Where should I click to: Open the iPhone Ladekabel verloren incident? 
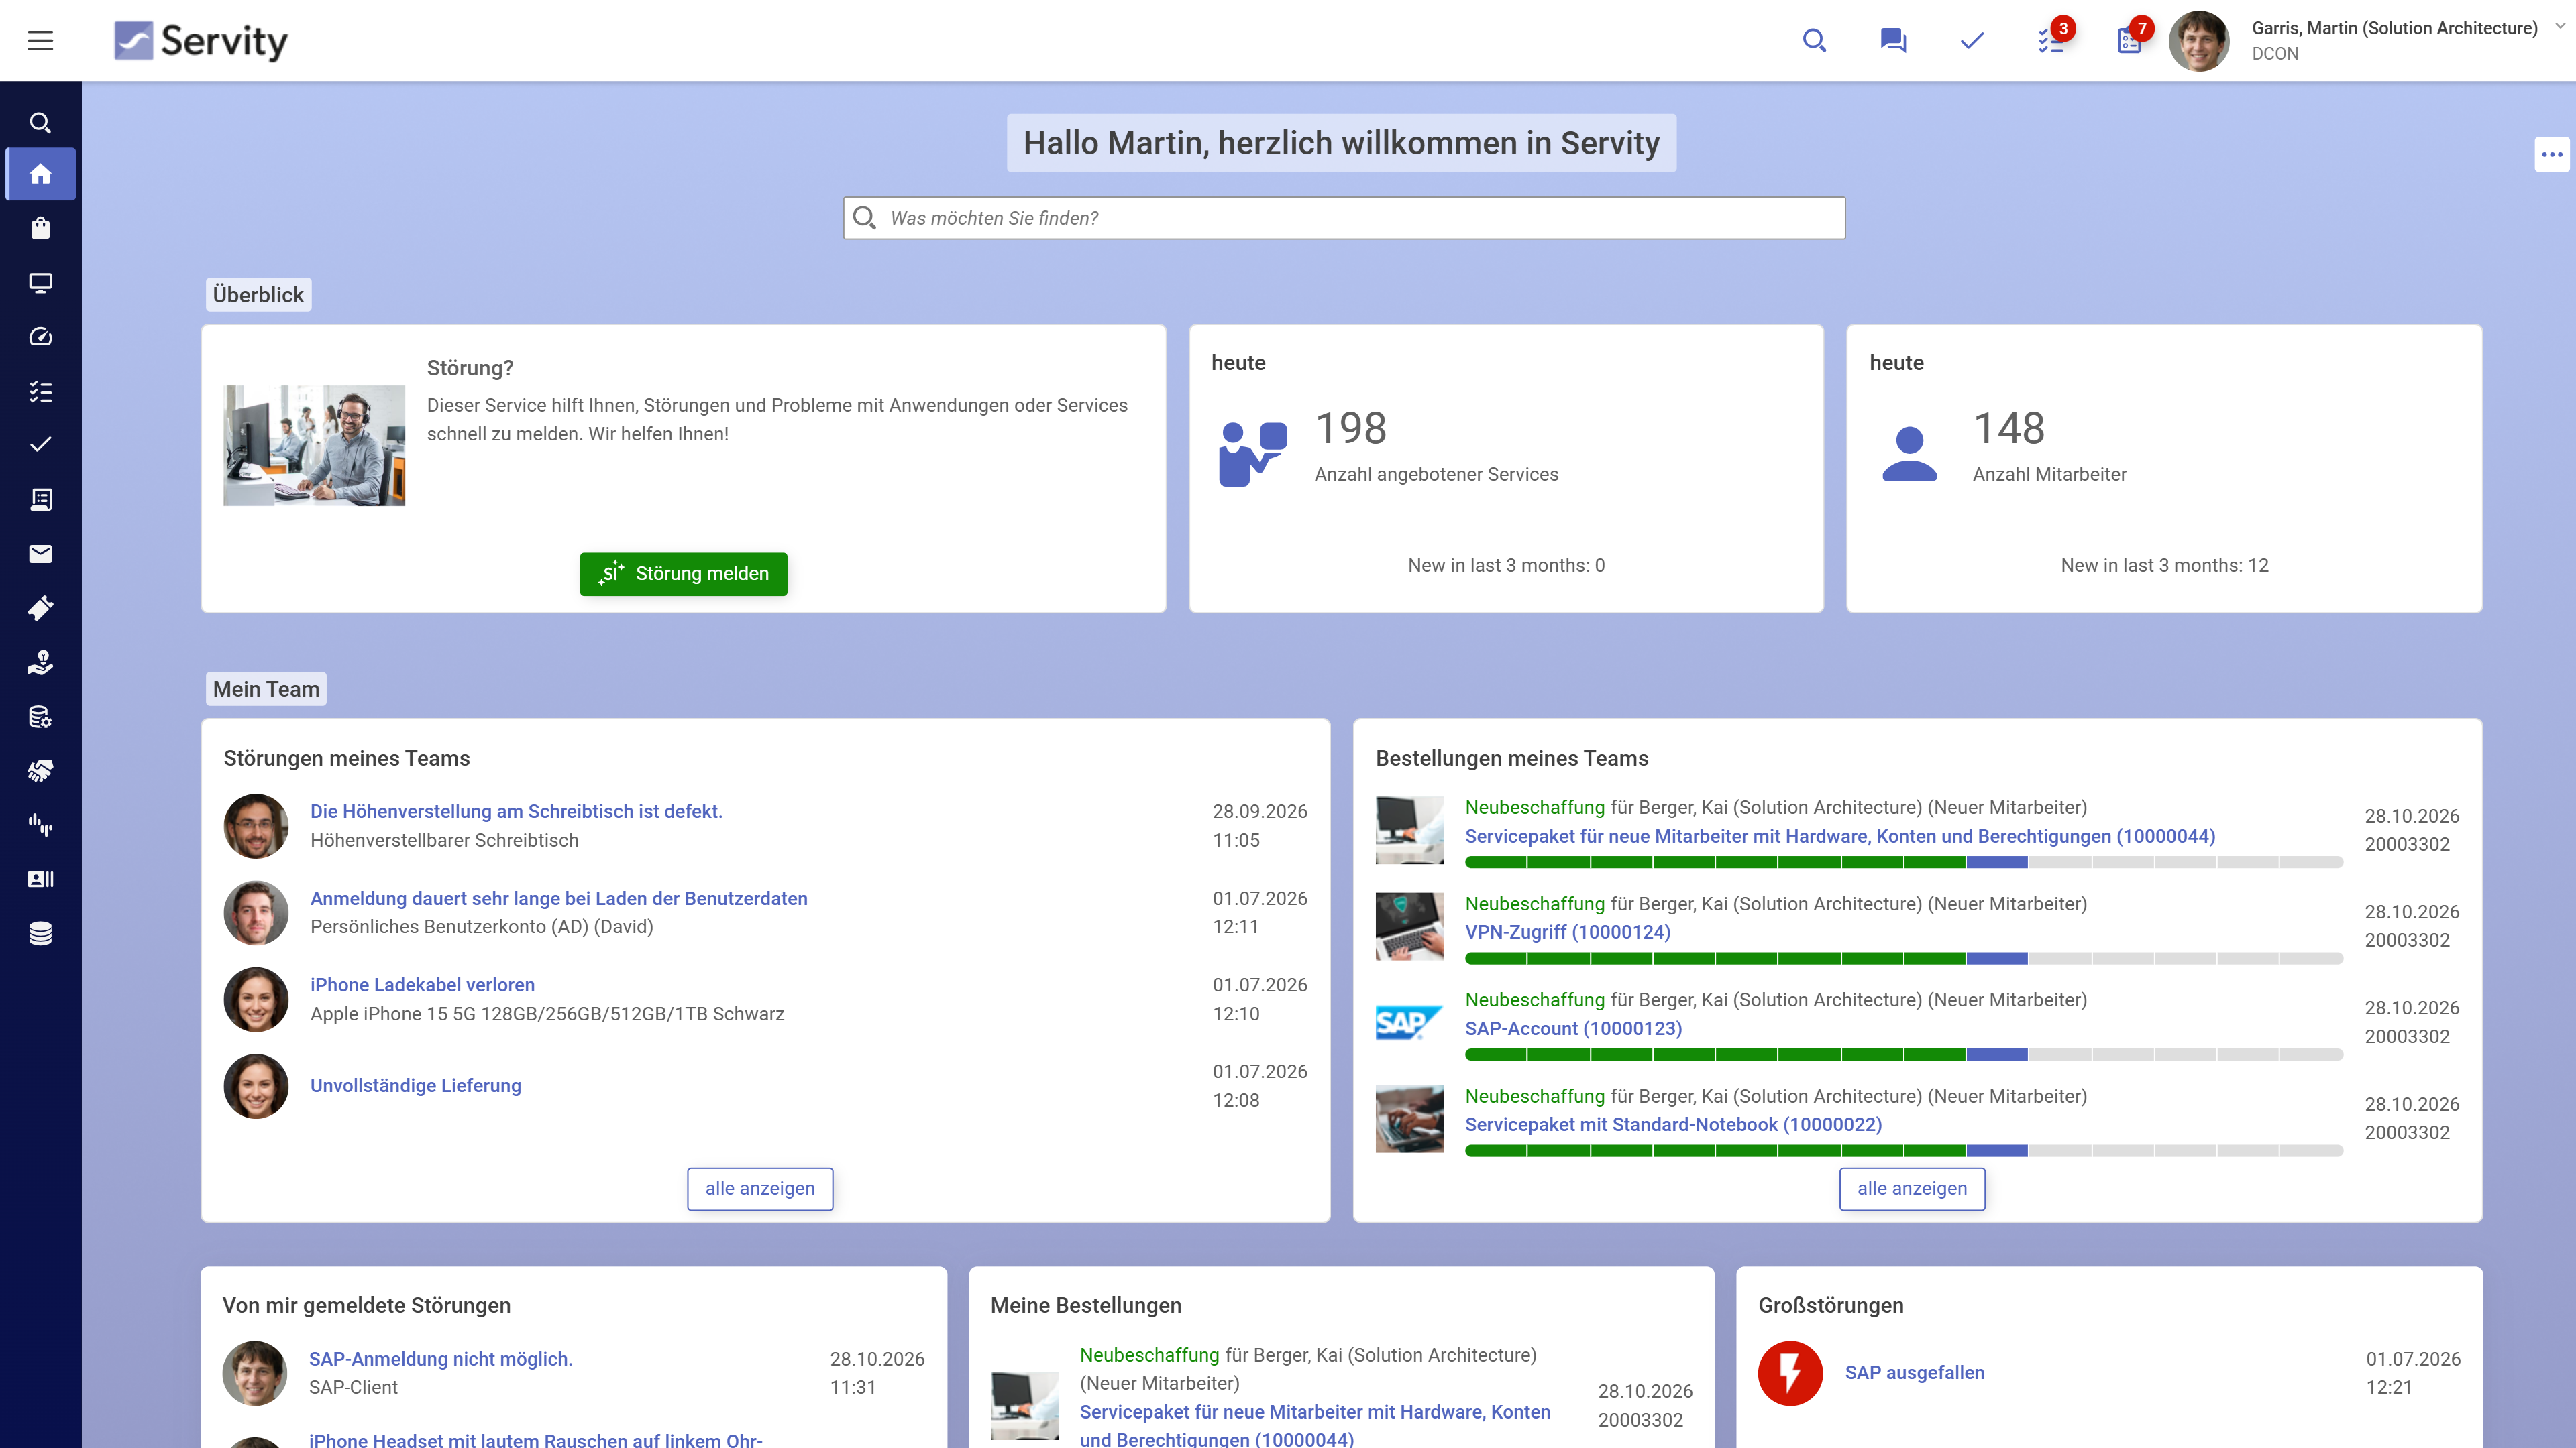tap(422, 984)
